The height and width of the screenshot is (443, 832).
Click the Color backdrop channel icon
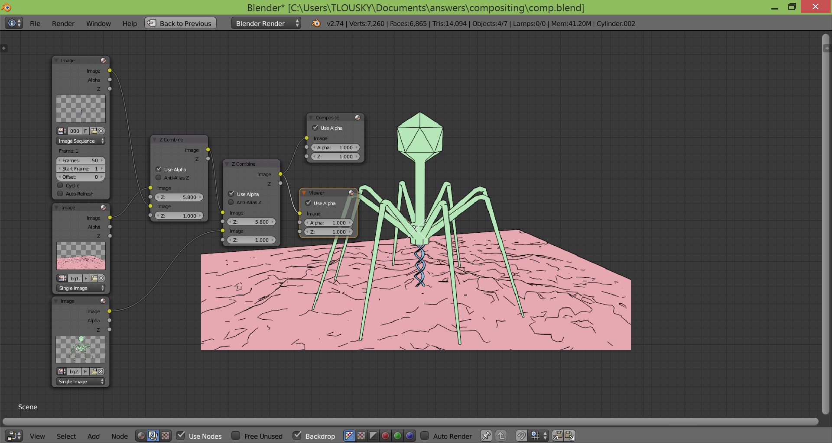click(x=361, y=436)
